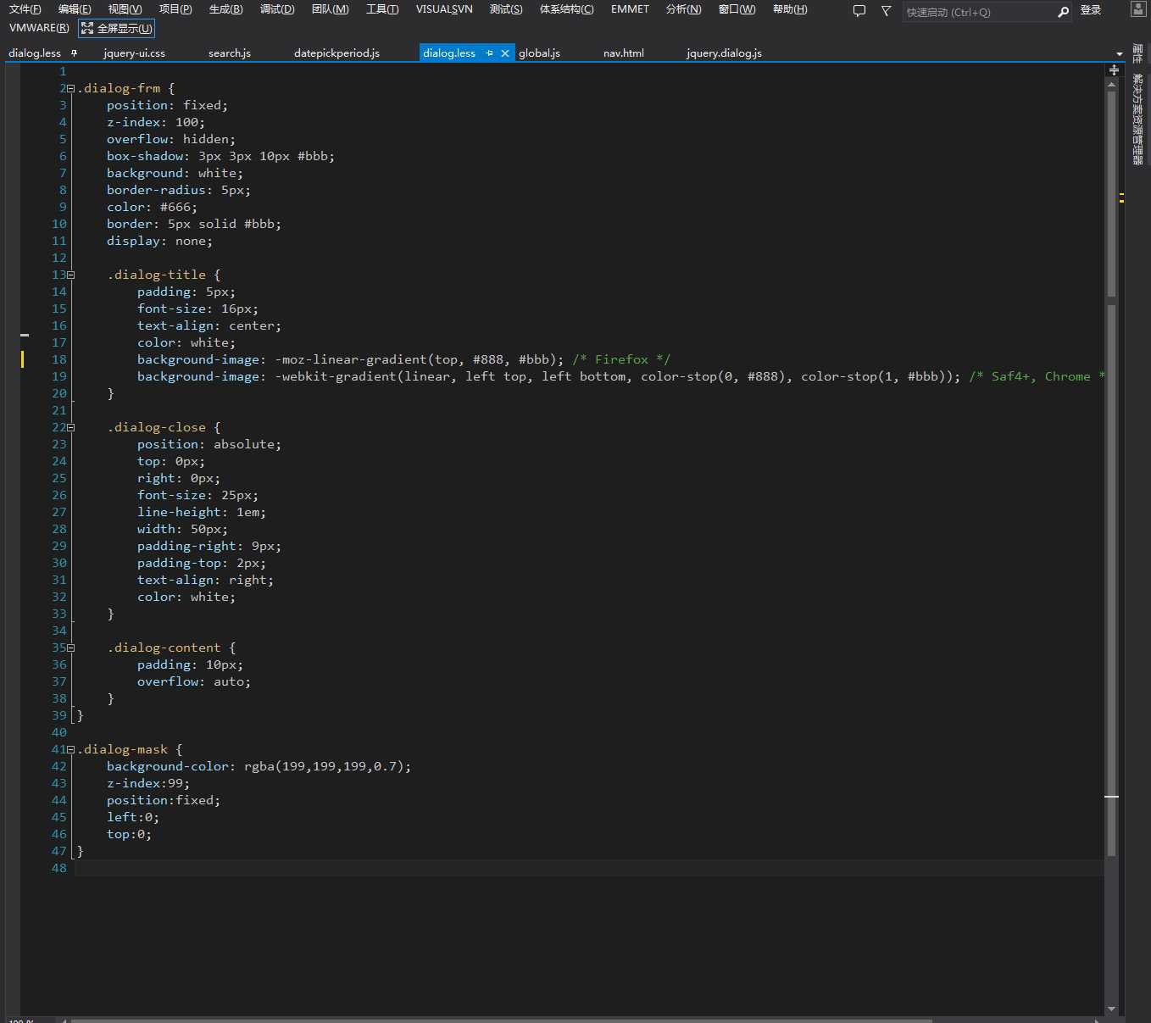Click 'overflow: auto;' on line 37

(194, 681)
